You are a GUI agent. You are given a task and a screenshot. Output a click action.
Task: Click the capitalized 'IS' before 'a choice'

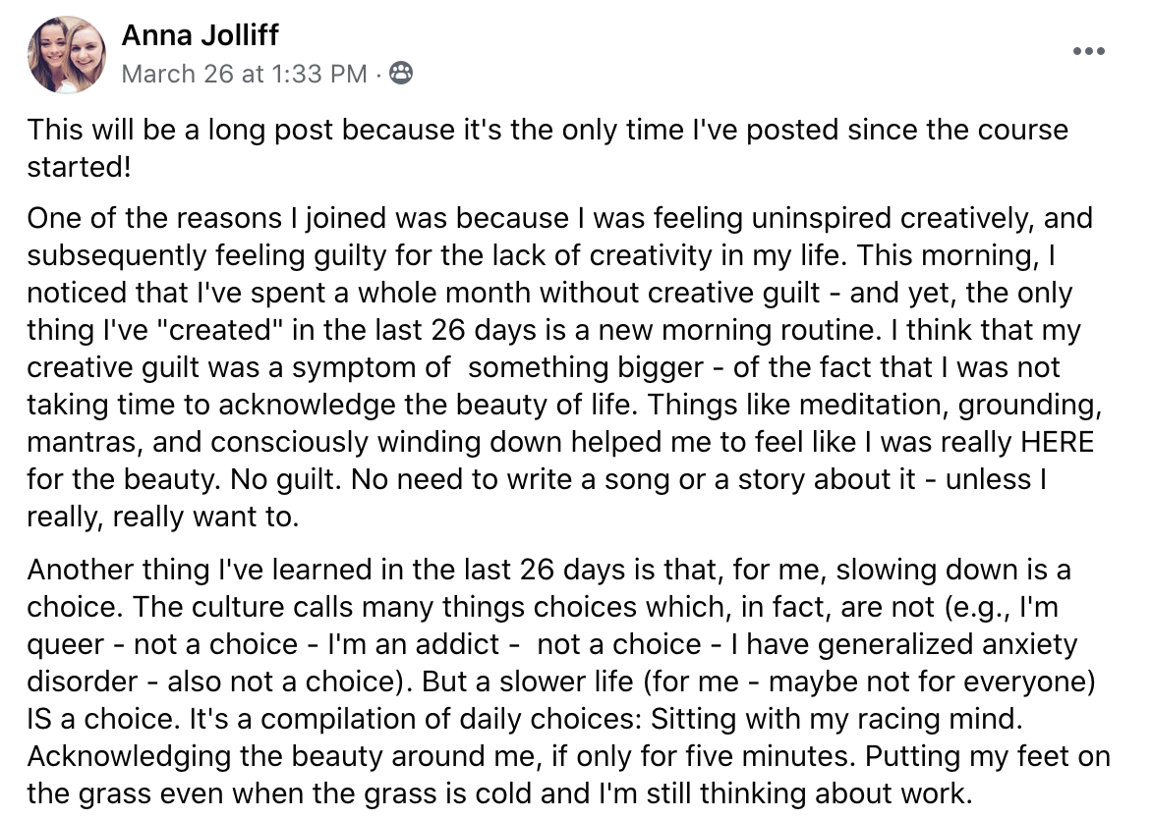[39, 719]
